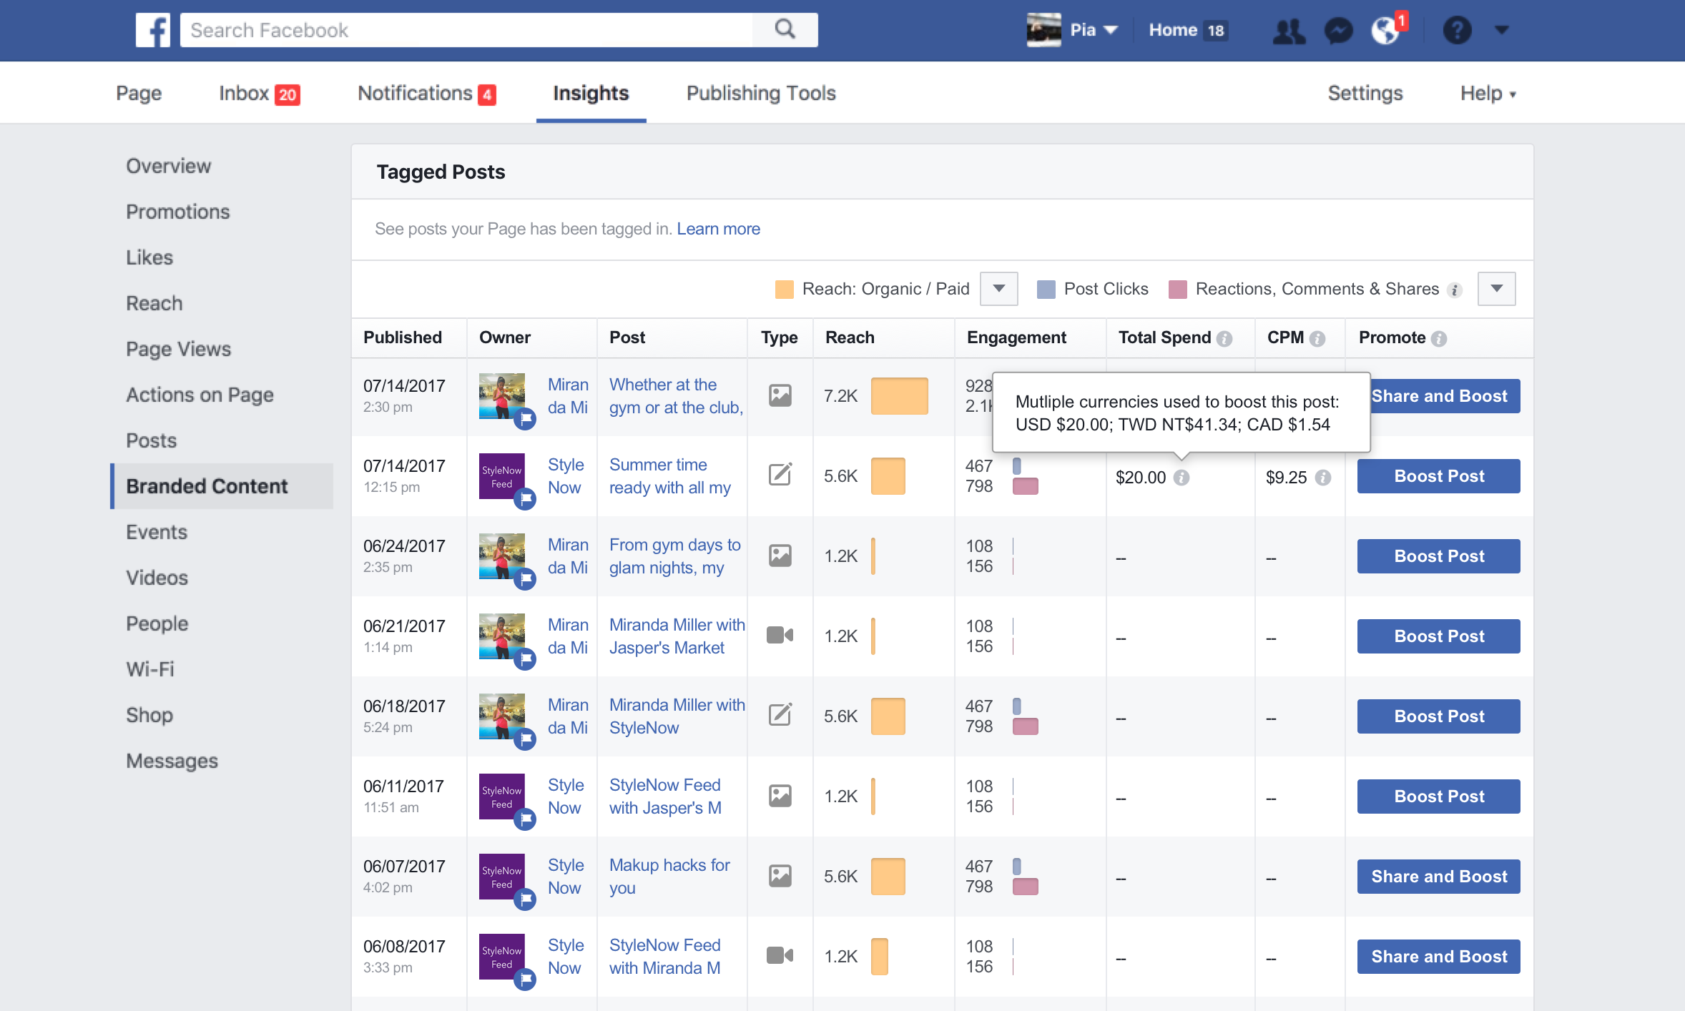Open the Whether at the gym post link
This screenshot has width=1685, height=1011.
point(677,396)
